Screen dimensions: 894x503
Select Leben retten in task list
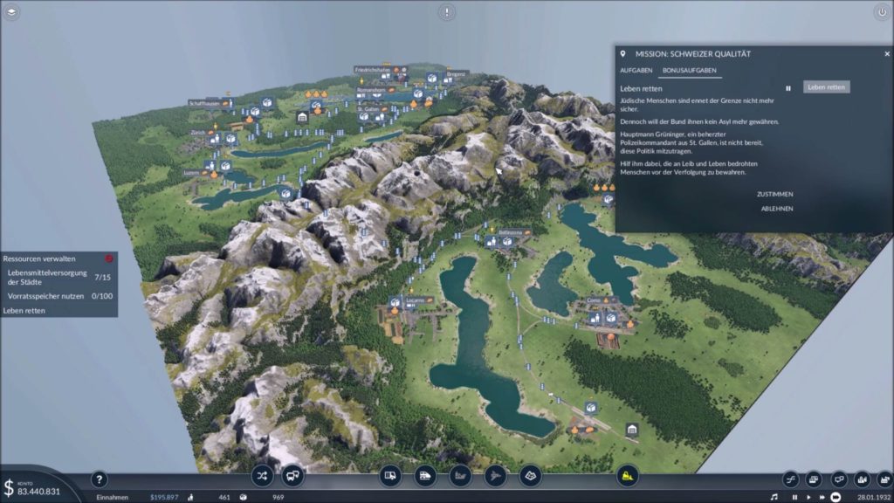tap(24, 311)
